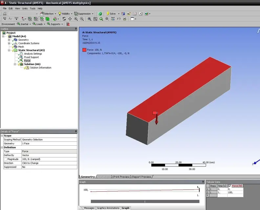Screen dimensions: 260x210
Task: Click the Solve lightning button
Action: click(x=111, y=13)
